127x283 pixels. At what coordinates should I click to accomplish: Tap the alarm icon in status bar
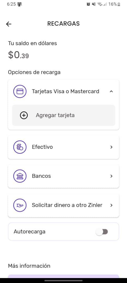(x=88, y=4)
